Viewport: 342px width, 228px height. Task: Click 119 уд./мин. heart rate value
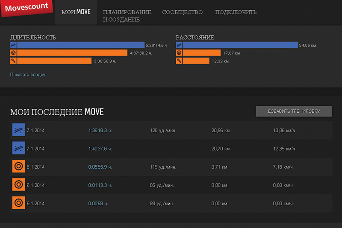(x=163, y=167)
